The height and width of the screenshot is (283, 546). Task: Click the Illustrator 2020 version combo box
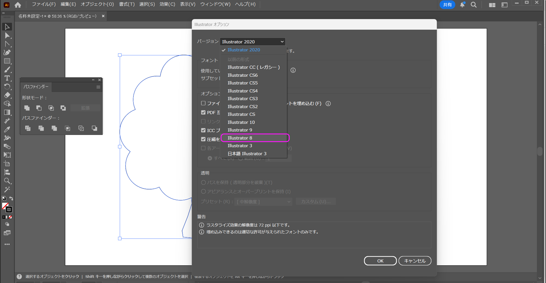pos(252,42)
